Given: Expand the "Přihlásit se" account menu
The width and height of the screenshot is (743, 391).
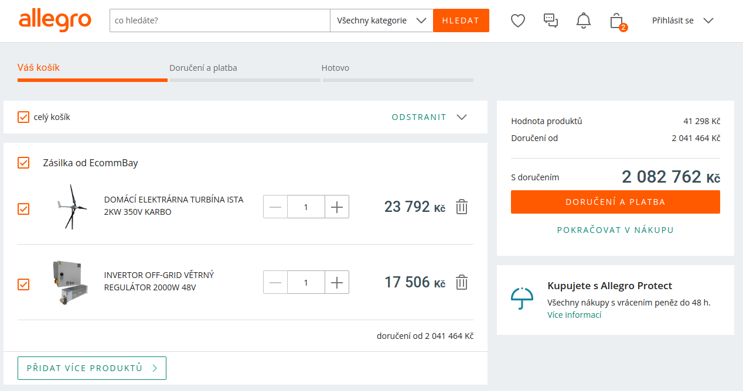Looking at the screenshot, I should 682,20.
